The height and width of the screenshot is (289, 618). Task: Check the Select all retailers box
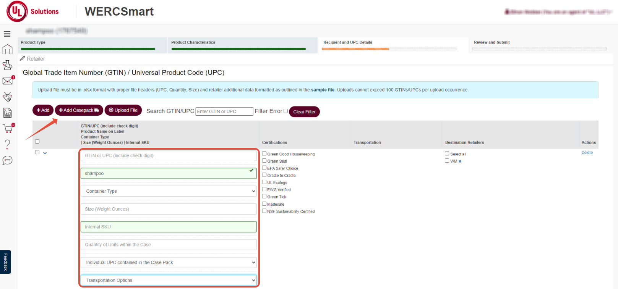[447, 153]
